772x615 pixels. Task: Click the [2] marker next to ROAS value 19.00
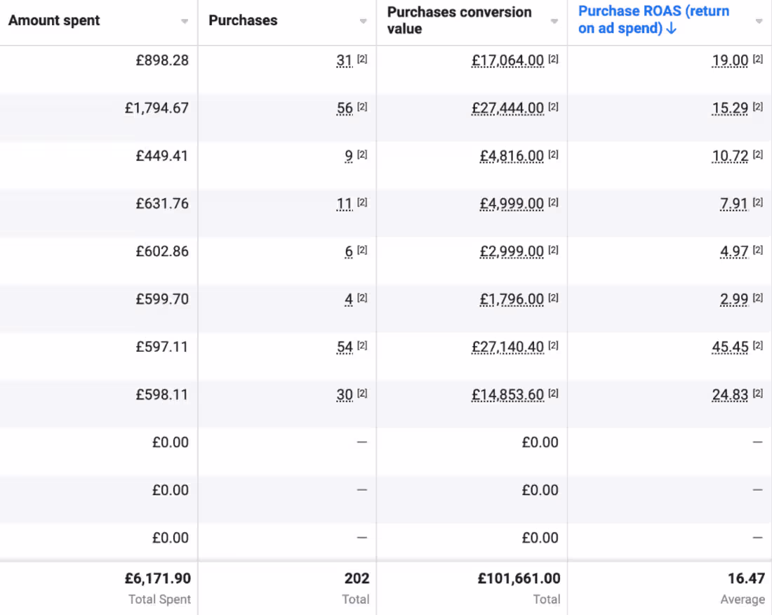click(x=757, y=59)
